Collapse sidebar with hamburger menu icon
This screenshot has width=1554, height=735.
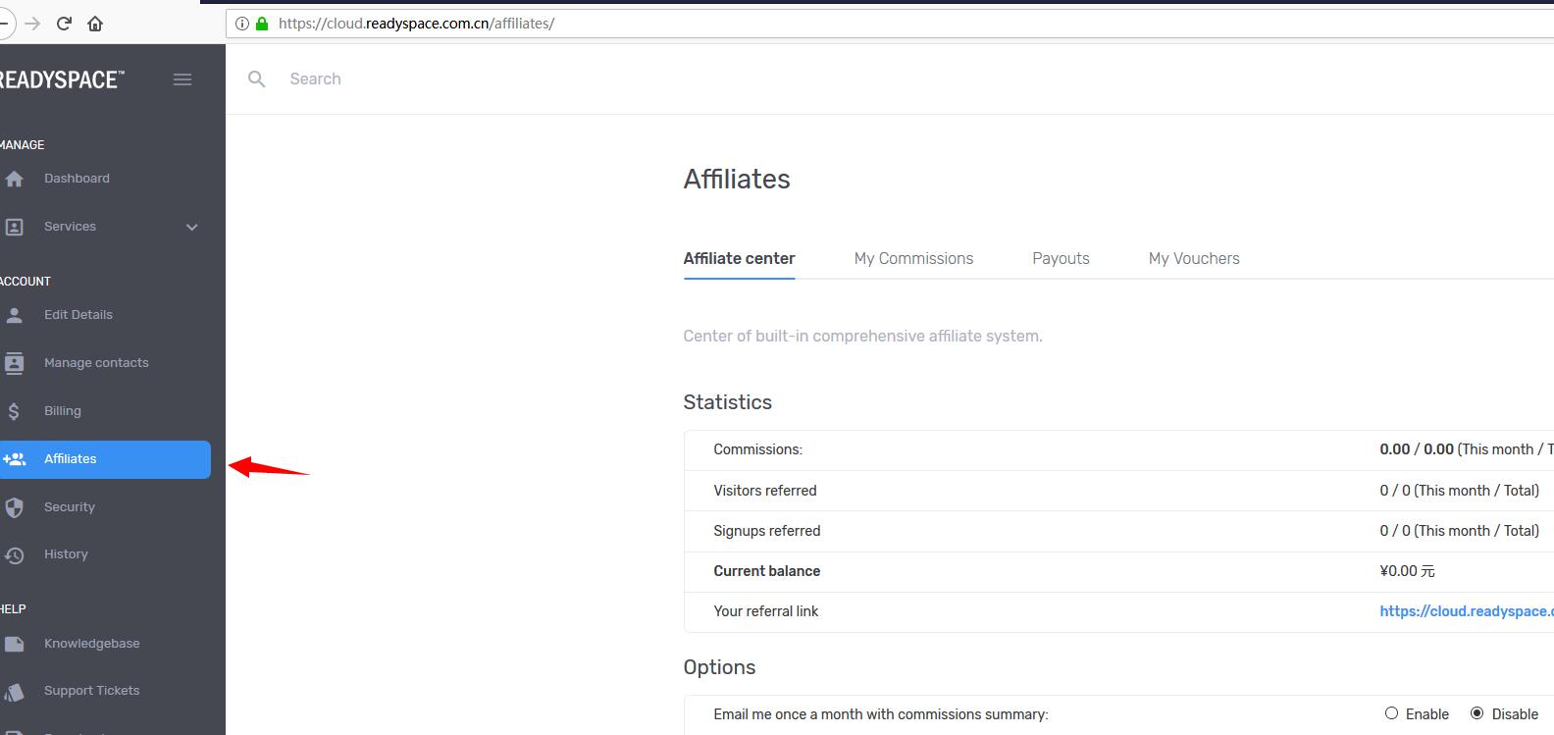pyautogui.click(x=182, y=79)
